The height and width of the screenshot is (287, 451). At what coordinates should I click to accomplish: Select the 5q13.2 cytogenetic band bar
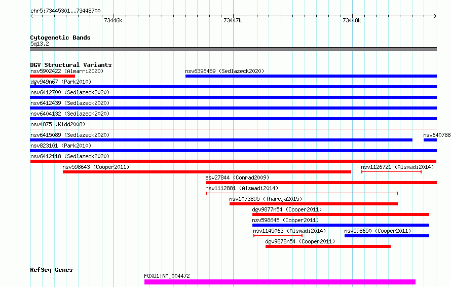click(233, 49)
